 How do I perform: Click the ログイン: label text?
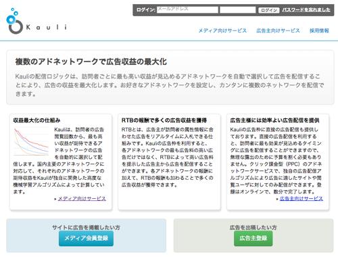pyautogui.click(x=146, y=10)
